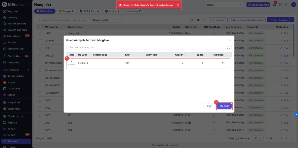Click the product search input field

[x=63, y=20]
